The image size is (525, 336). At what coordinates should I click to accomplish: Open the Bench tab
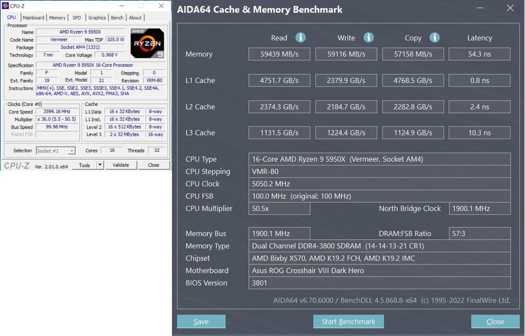click(117, 18)
